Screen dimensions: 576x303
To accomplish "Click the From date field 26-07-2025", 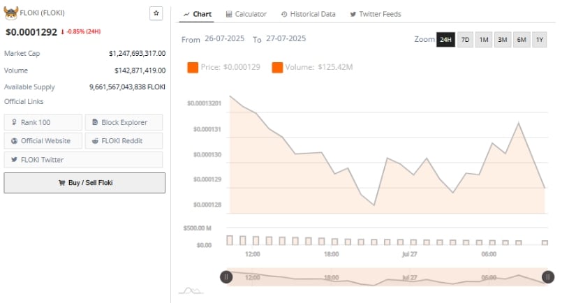I will pos(224,38).
